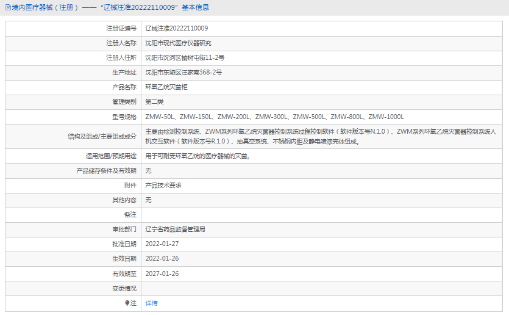Select approval department 辽宁省药品监督管理局
Image resolution: width=509 pixels, height=315 pixels.
(175, 229)
